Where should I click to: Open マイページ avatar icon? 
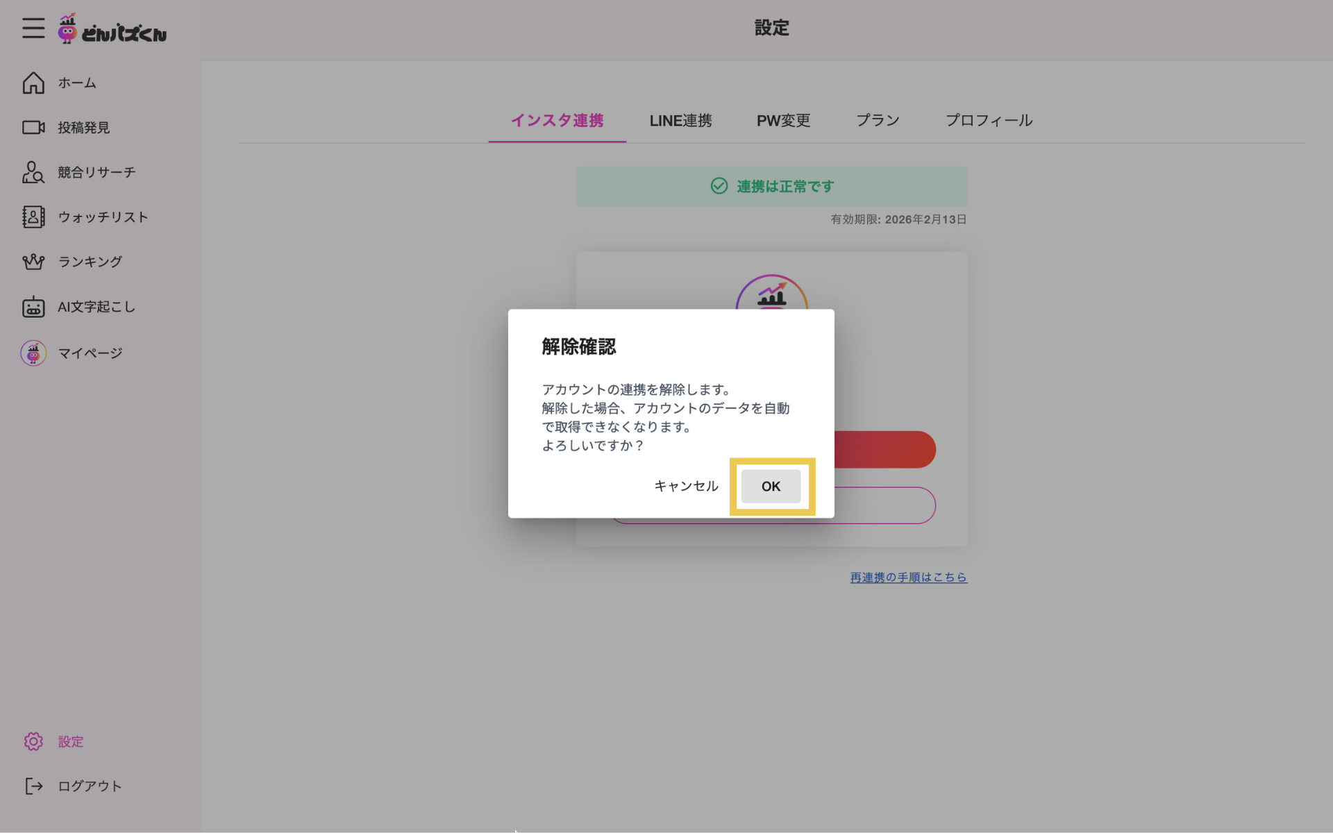pyautogui.click(x=33, y=353)
